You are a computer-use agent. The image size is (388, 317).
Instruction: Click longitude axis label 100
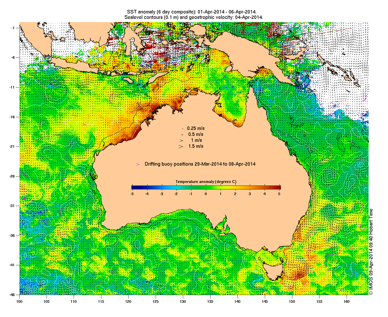[19, 301]
